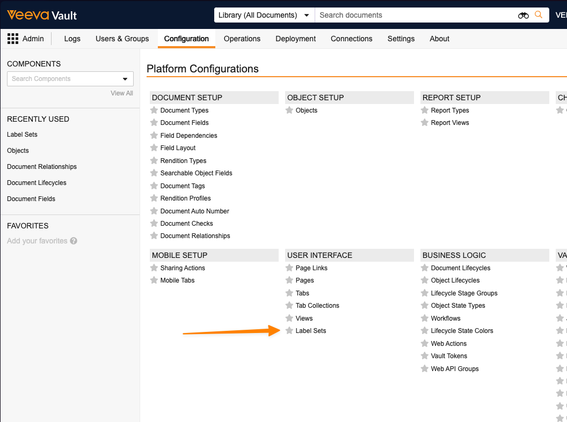The width and height of the screenshot is (567, 422).
Task: Select the Configuration tab
Action: click(x=186, y=39)
